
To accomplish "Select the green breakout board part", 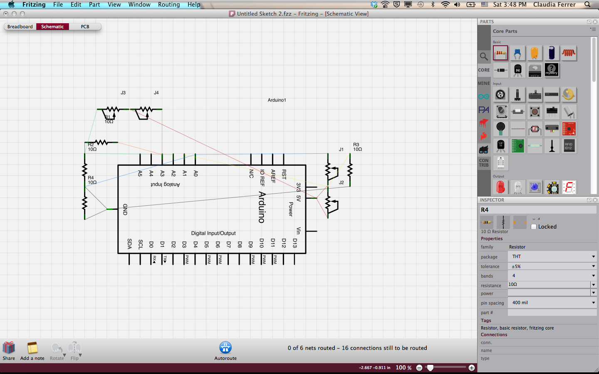I will click(x=517, y=146).
